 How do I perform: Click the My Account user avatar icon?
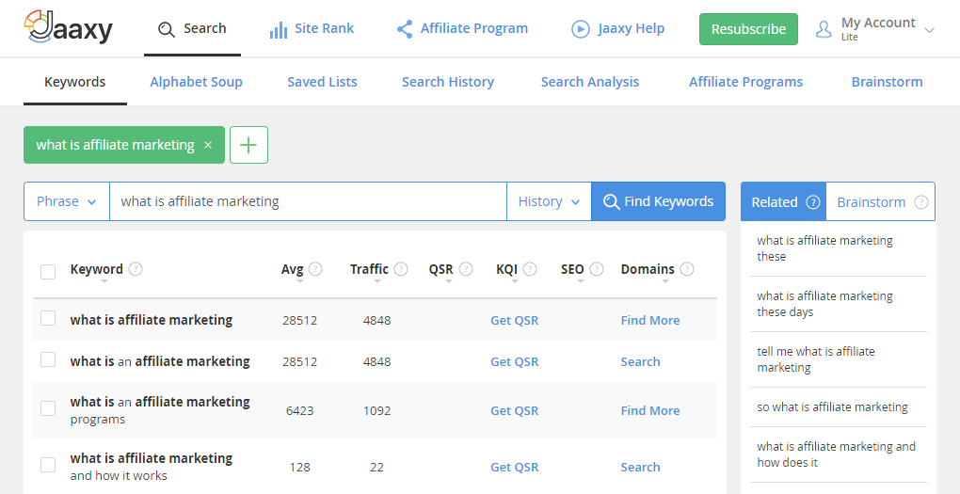tap(824, 29)
